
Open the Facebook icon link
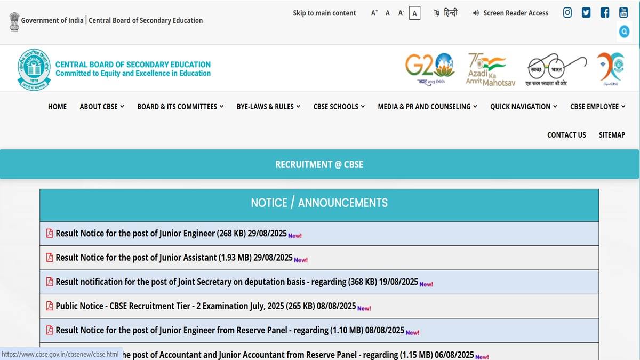[x=605, y=12]
